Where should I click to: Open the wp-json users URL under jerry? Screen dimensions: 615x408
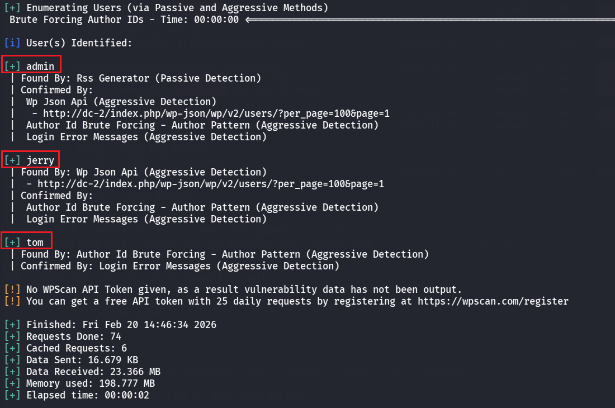tap(210, 184)
